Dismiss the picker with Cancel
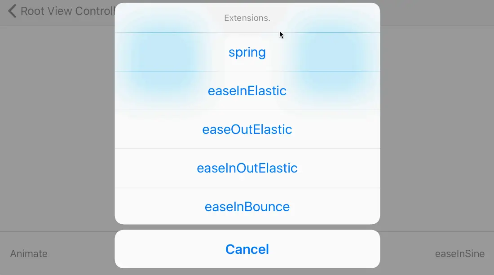Screen dimensions: 494x275 pos(247,249)
